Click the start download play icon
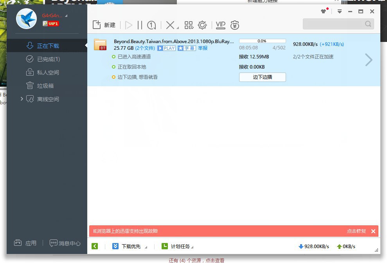The width and height of the screenshot is (387, 263). pyautogui.click(x=129, y=25)
